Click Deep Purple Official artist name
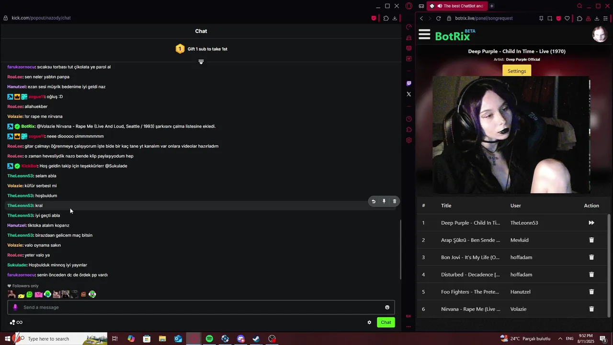 pyautogui.click(x=522, y=59)
